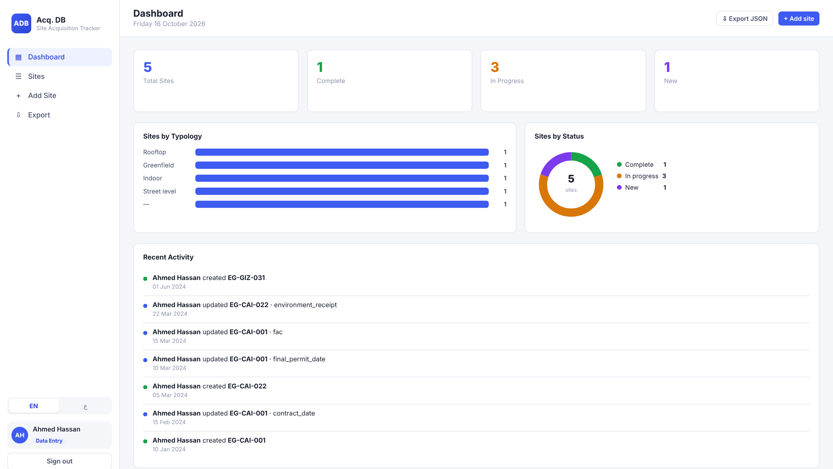Click the Greenfield typology label

point(158,165)
